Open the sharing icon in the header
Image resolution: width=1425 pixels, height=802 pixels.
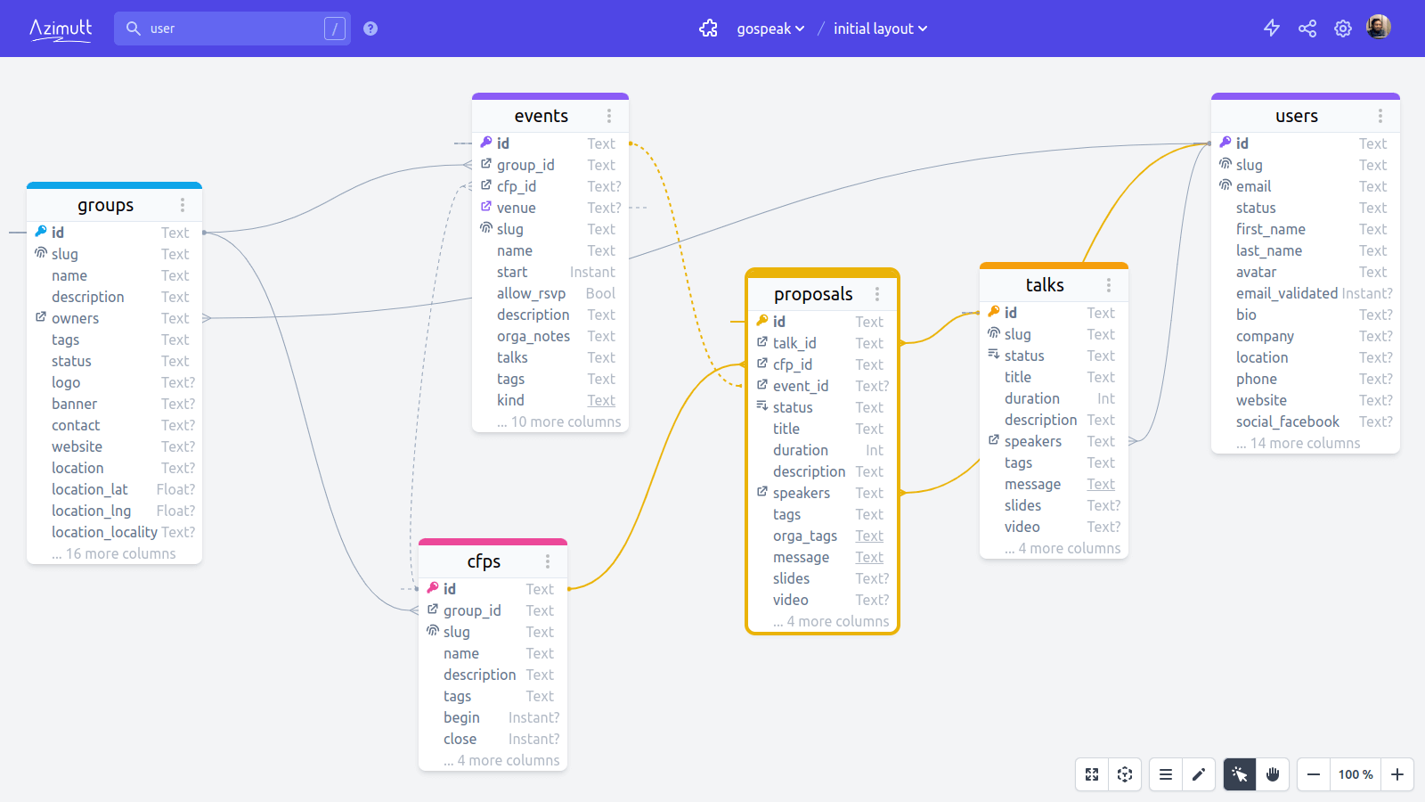(x=1307, y=28)
